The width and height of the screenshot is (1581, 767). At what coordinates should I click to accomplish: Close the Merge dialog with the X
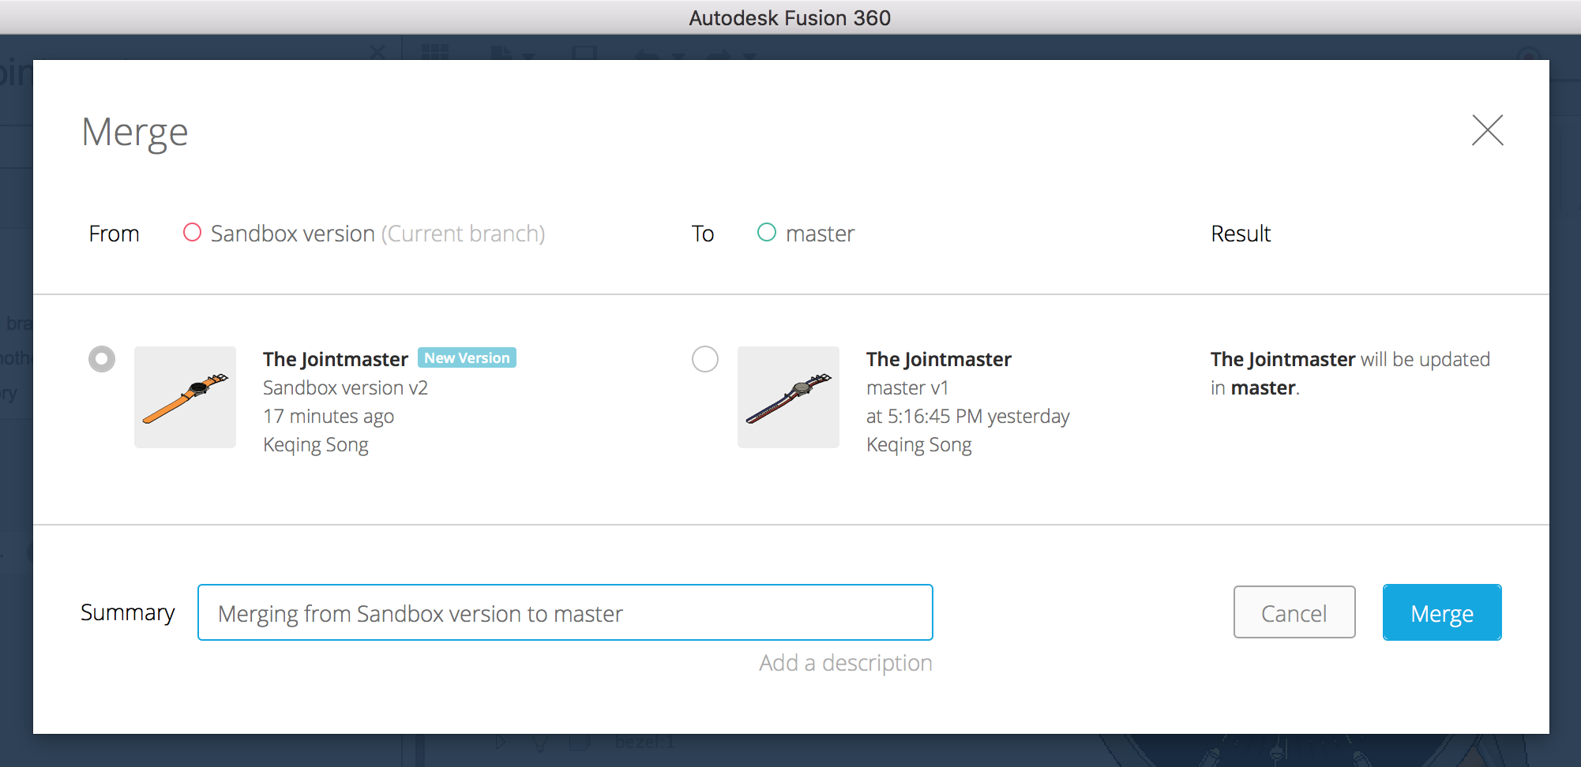pyautogui.click(x=1487, y=130)
